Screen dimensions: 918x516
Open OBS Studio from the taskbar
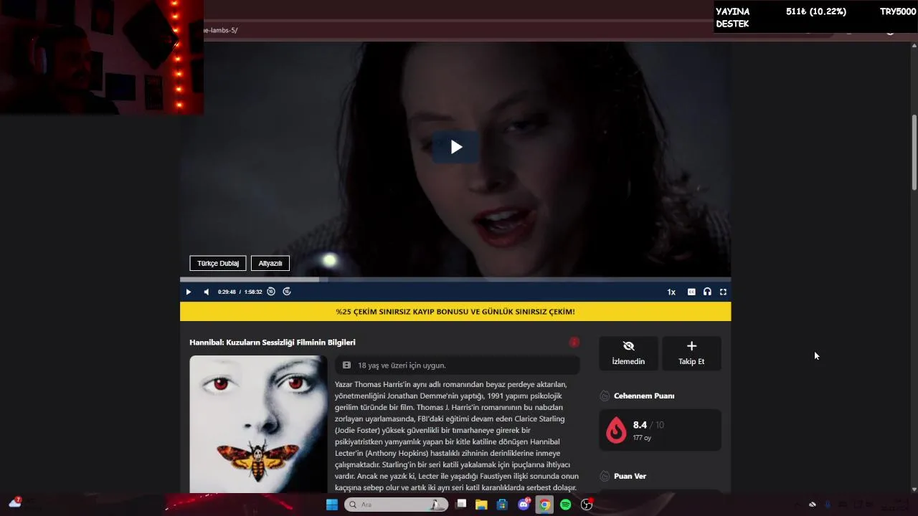coord(587,505)
